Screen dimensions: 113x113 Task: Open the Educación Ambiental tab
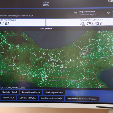tap(31, 92)
